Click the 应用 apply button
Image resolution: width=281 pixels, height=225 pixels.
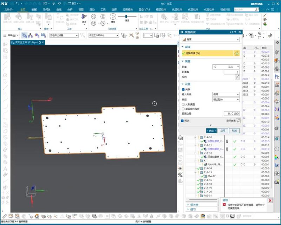tap(222, 130)
